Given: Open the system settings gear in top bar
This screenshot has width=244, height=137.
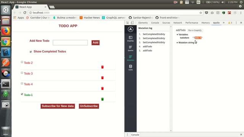Looking at the screenshot, I should click(241, 2).
